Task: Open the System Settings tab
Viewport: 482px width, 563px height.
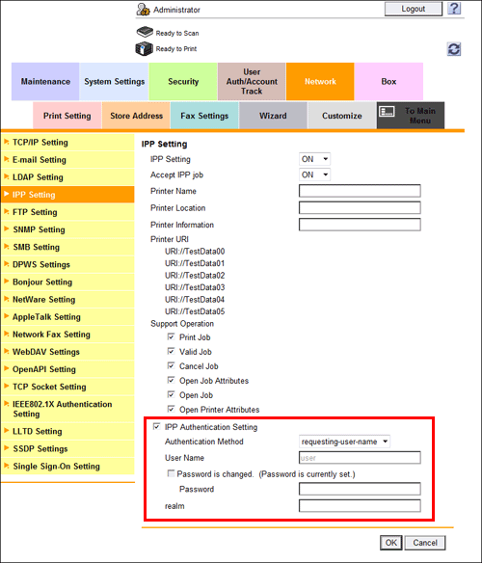Action: (114, 82)
